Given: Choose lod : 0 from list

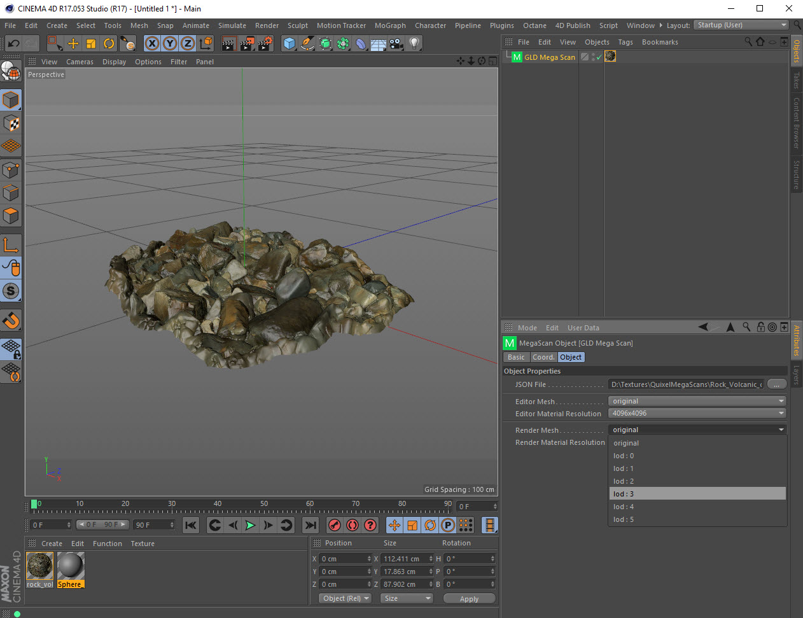Looking at the screenshot, I should [x=697, y=456].
